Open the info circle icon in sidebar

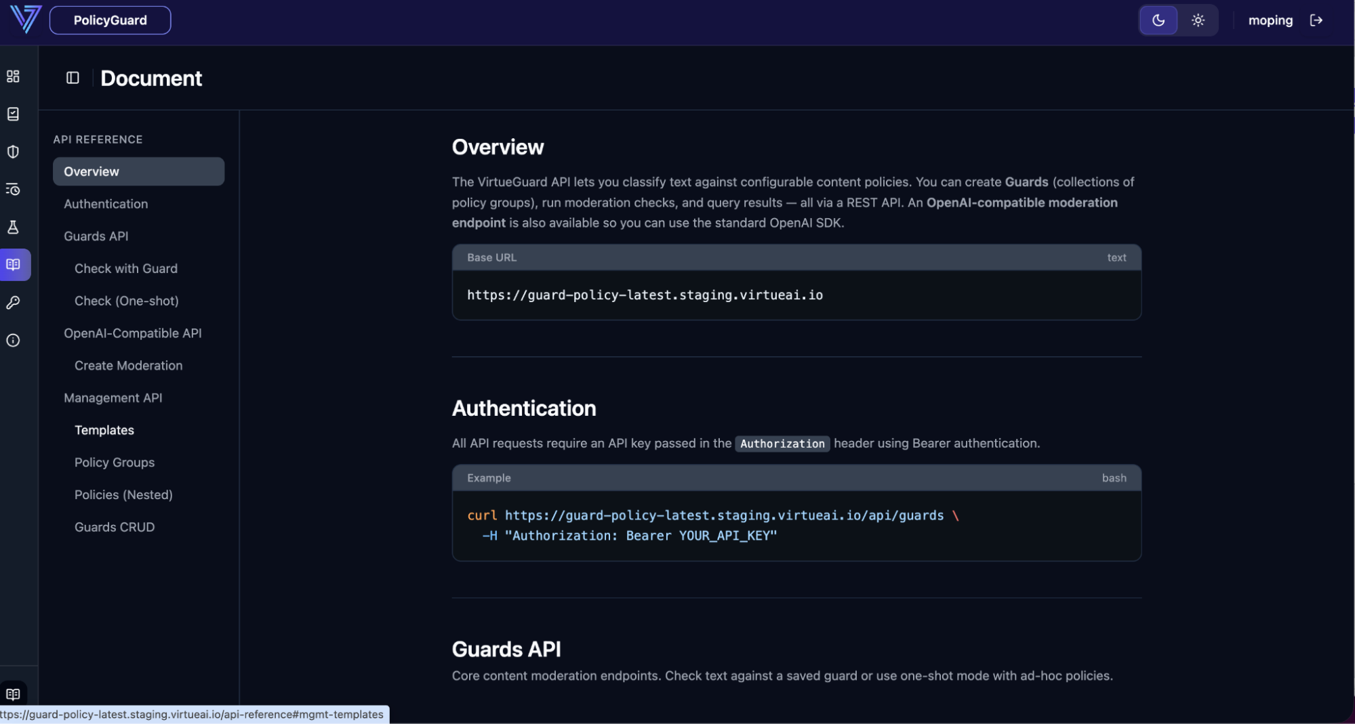13,340
